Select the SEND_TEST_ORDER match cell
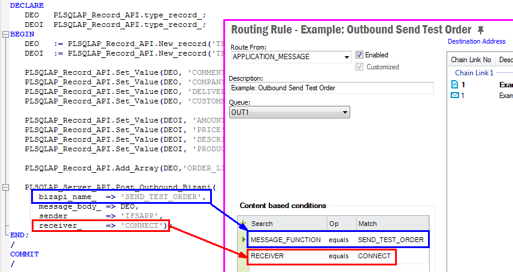The width and height of the screenshot is (513, 272). [x=390, y=240]
